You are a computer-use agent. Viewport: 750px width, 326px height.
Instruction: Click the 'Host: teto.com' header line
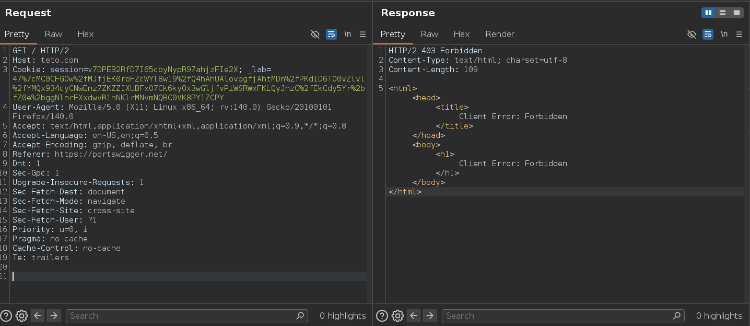(45, 60)
